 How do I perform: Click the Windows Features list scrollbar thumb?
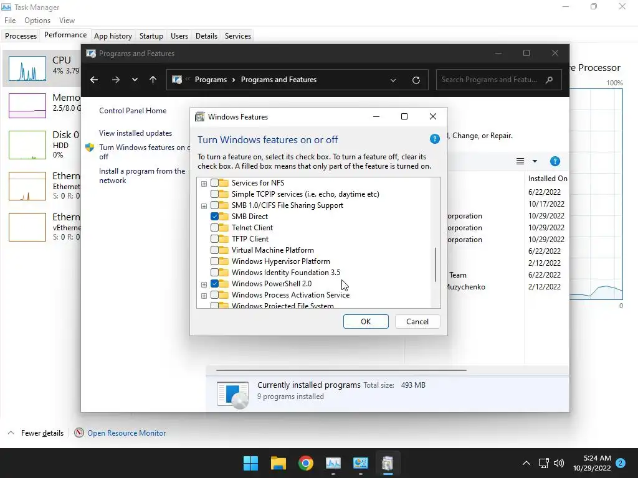pyautogui.click(x=436, y=265)
